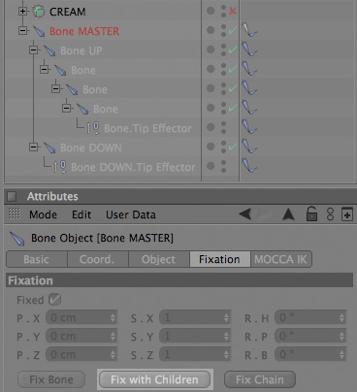The height and width of the screenshot is (392, 357).
Task: Toggle the red X enable flag on CREAM
Action: point(233,12)
